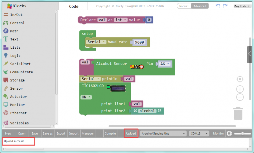
Task: Center workspace with the crosshair icon
Action: point(240,79)
